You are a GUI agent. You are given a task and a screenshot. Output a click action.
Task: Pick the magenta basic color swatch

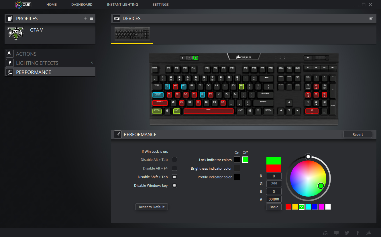(x=321, y=207)
